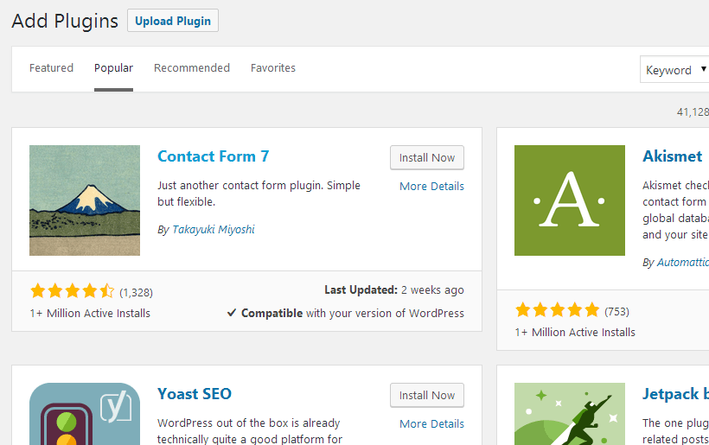The width and height of the screenshot is (709, 445).
Task: Open the Recommended tab
Action: 192,68
